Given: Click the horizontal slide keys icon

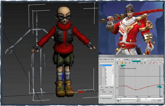Looking at the screenshot, I should pyautogui.click(x=126, y=63).
